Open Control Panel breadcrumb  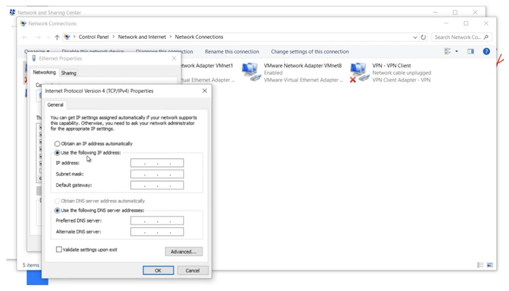click(94, 37)
